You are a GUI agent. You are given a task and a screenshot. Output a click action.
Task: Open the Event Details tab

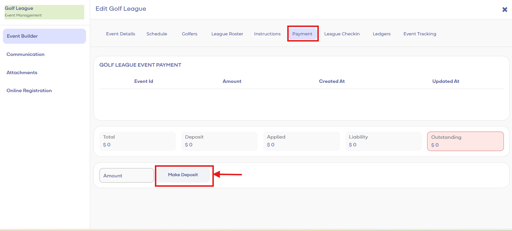pos(120,34)
